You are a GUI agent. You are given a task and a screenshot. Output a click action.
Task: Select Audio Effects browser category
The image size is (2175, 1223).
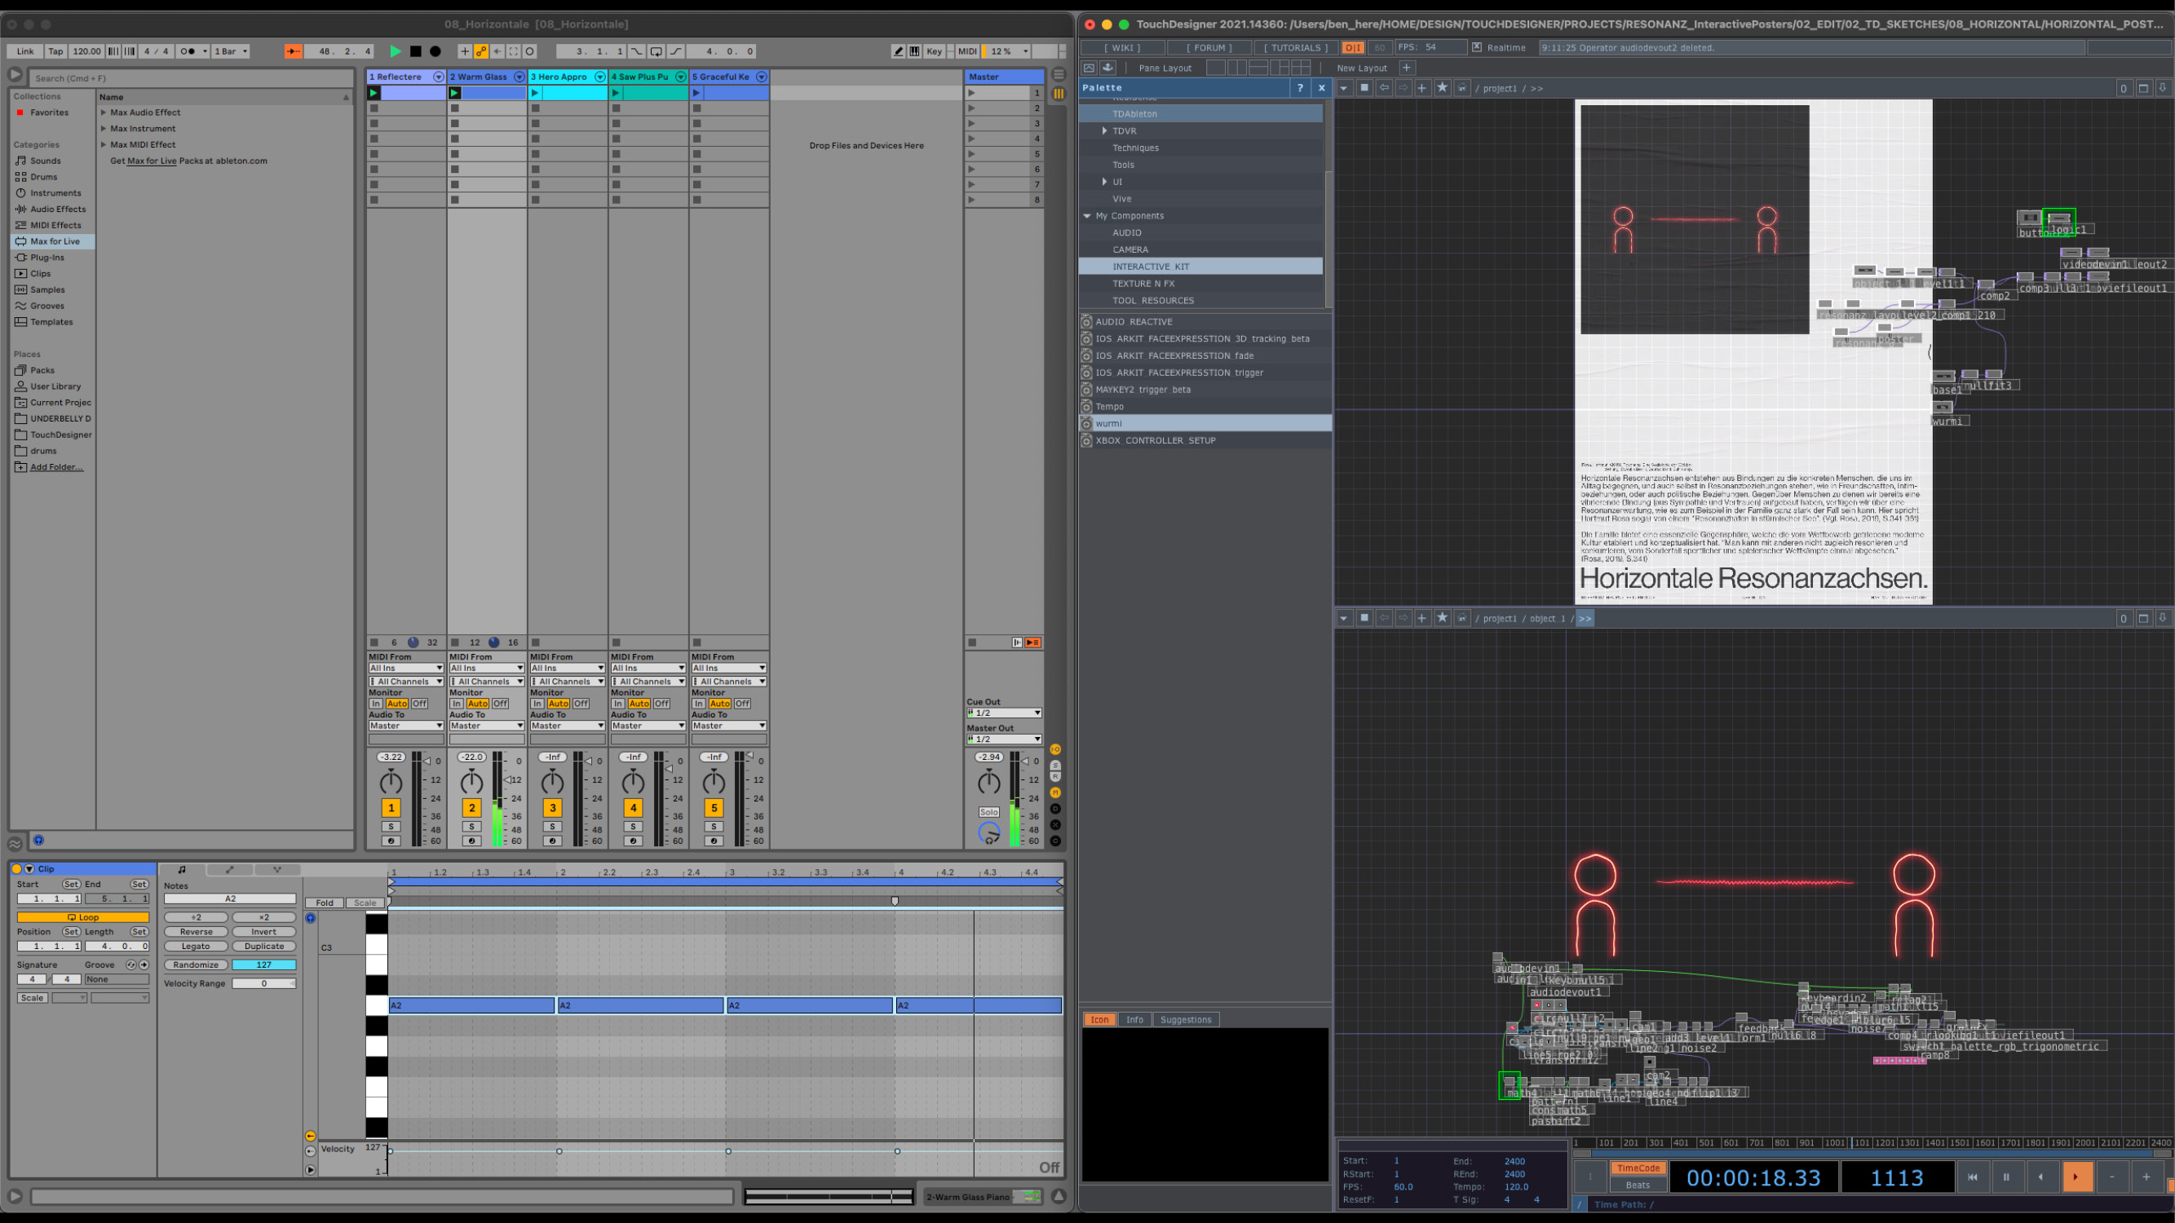(57, 210)
